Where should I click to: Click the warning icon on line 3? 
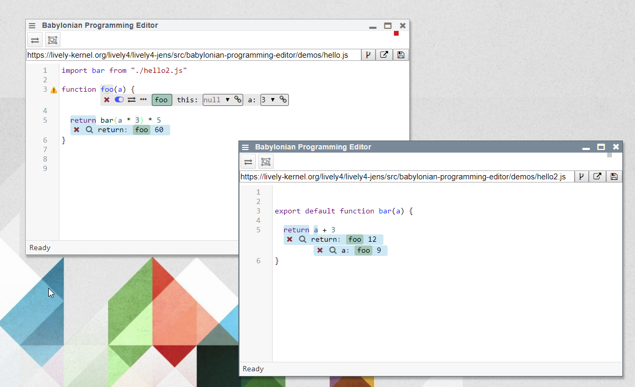coord(54,90)
